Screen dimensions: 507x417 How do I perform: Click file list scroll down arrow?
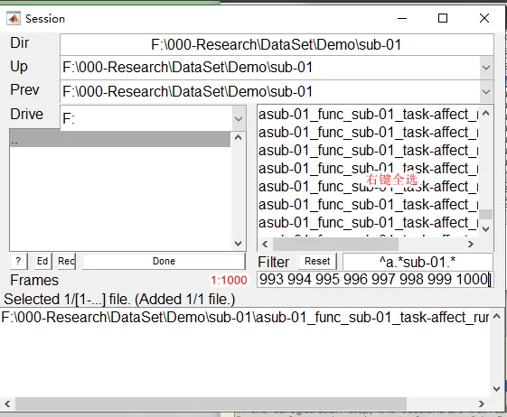coord(485,229)
